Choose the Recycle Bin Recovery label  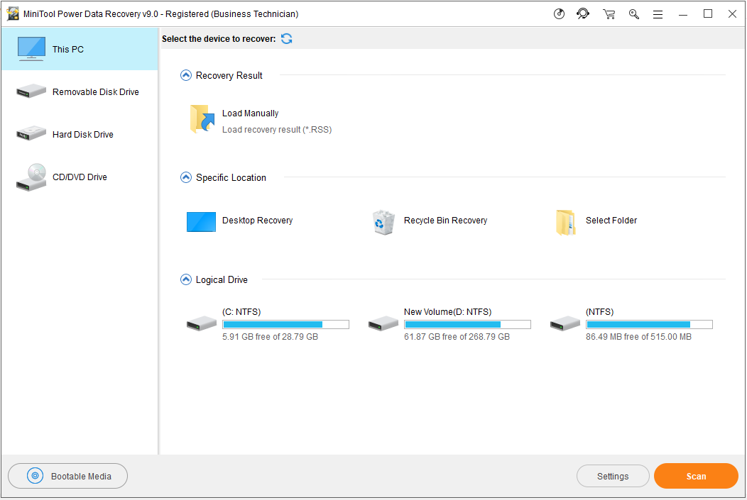coord(445,221)
